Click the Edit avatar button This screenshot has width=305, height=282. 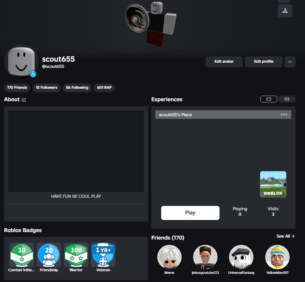[x=224, y=62]
